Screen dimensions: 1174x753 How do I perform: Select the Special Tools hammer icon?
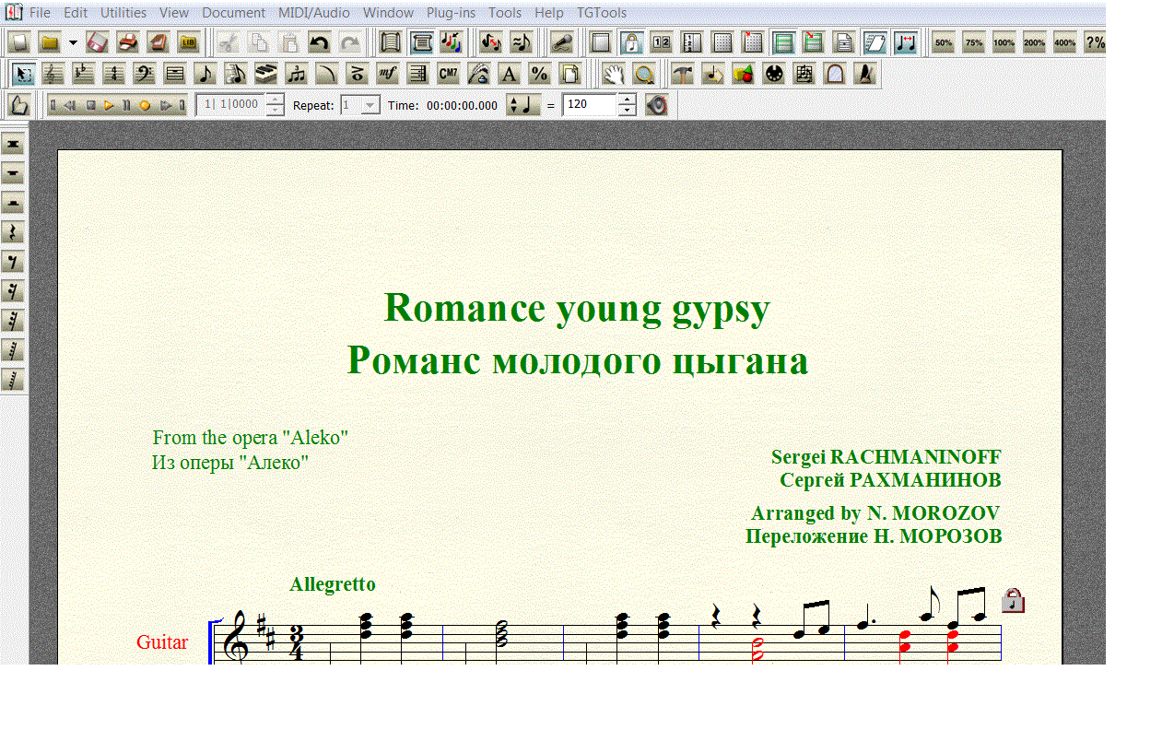[683, 74]
